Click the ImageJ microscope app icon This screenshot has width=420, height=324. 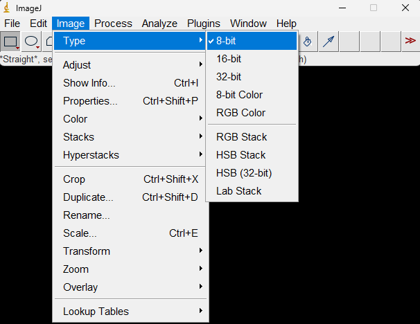(x=7, y=8)
